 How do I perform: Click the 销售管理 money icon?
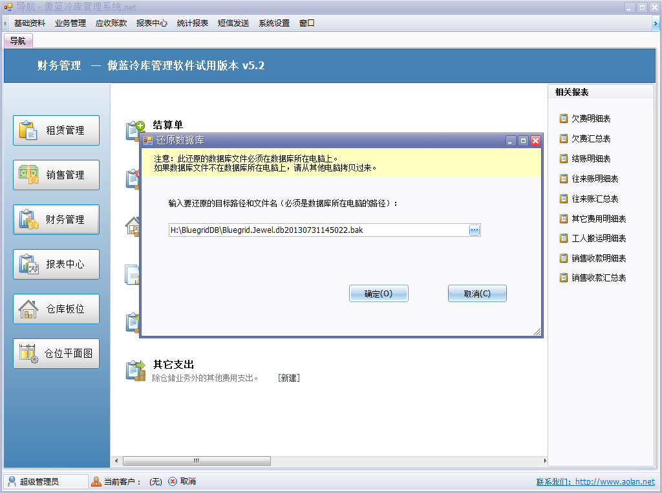(x=28, y=175)
